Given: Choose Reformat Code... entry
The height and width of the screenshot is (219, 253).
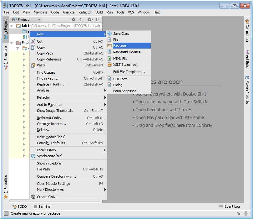Looking at the screenshot, I should (x=68, y=118).
